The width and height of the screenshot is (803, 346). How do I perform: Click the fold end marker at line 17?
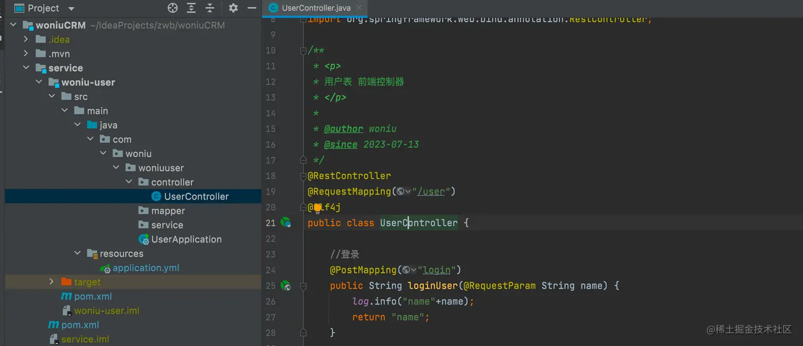(x=303, y=160)
